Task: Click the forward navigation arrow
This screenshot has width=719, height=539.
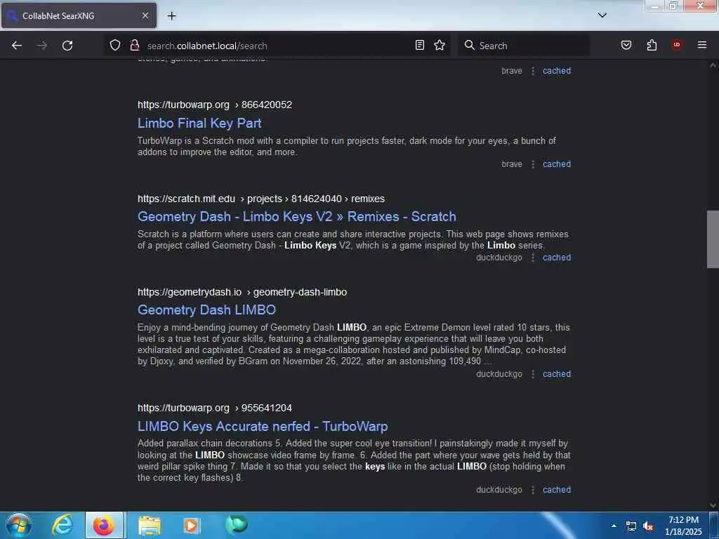Action: pyautogui.click(x=41, y=46)
